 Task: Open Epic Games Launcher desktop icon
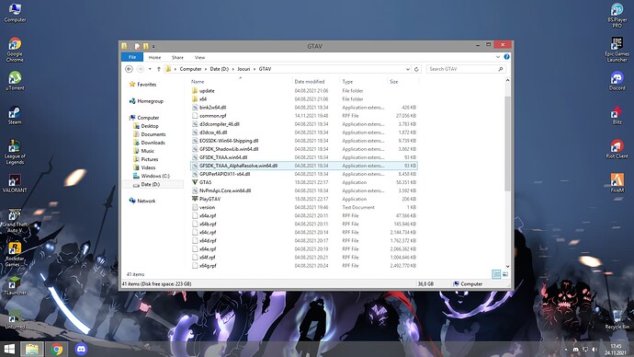click(x=617, y=49)
